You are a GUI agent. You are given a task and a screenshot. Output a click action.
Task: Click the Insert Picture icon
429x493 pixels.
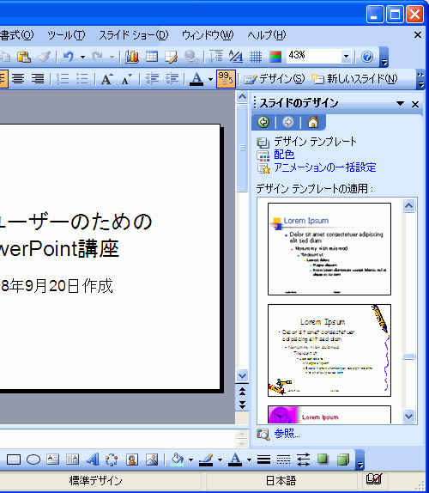coord(152,460)
